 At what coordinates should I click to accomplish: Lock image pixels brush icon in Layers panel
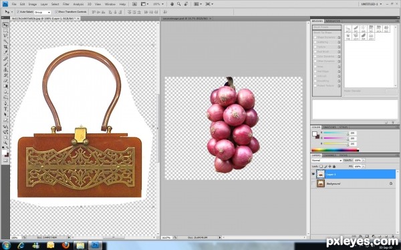point(325,166)
